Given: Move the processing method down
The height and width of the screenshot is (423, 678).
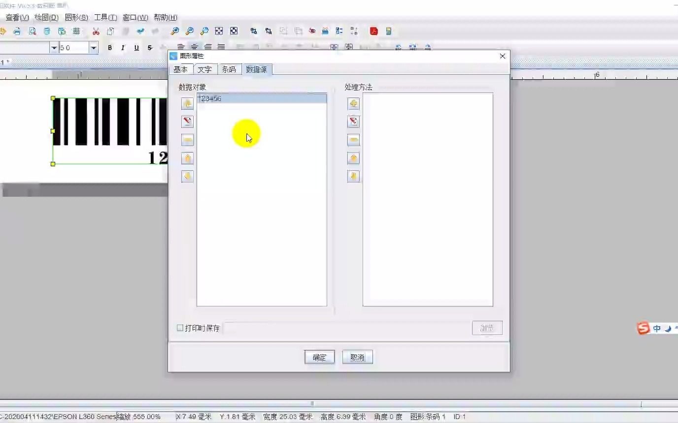Looking at the screenshot, I should [x=353, y=176].
